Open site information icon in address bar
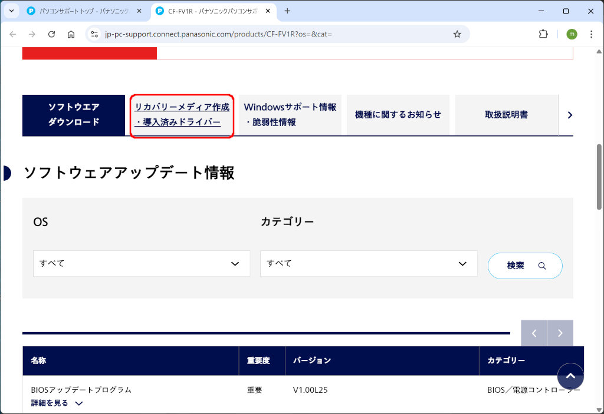The width and height of the screenshot is (604, 414). pyautogui.click(x=94, y=34)
